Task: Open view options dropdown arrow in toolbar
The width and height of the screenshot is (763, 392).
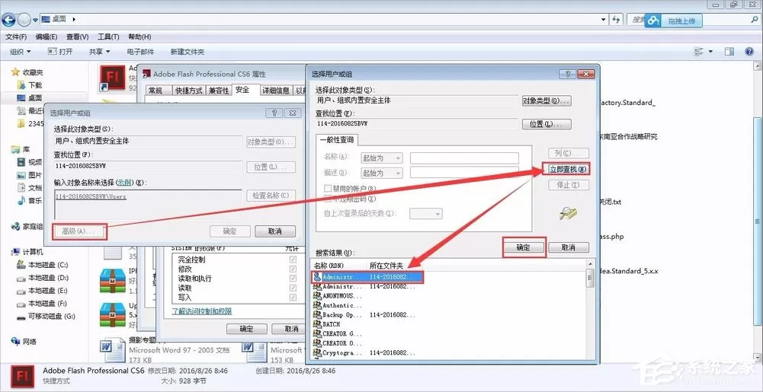Action: pos(710,52)
